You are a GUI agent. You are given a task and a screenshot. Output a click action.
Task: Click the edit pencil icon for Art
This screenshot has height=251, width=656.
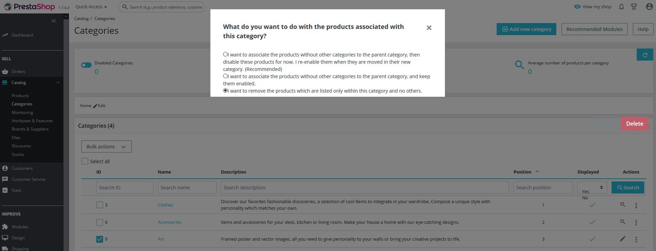pos(623,239)
